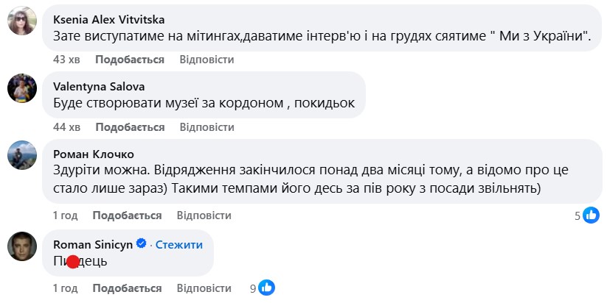Follow Roman Sinicyn via Стежити link

tap(178, 244)
